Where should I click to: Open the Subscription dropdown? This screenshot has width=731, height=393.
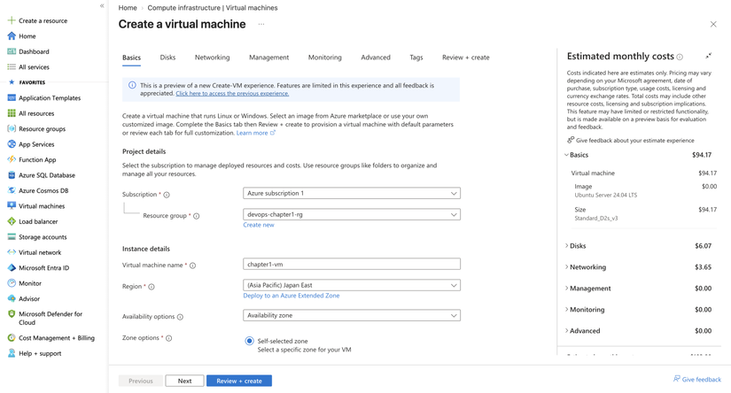pos(352,193)
